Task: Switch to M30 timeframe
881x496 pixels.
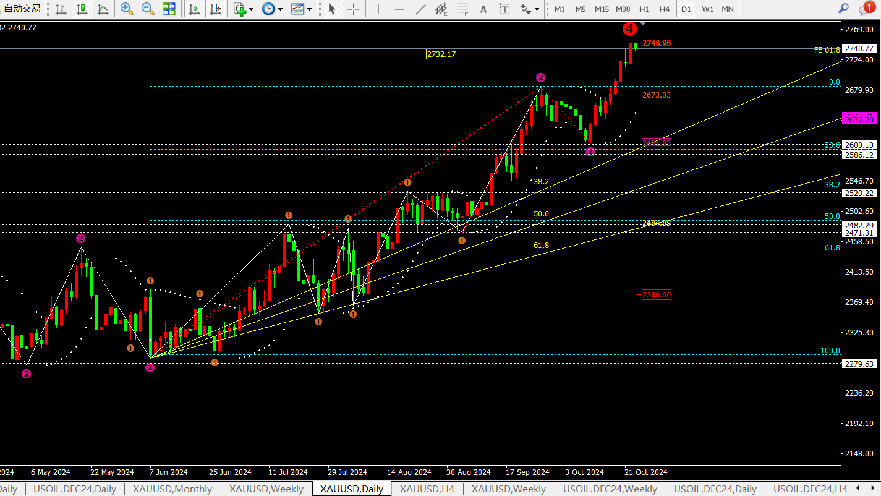Action: tap(623, 9)
